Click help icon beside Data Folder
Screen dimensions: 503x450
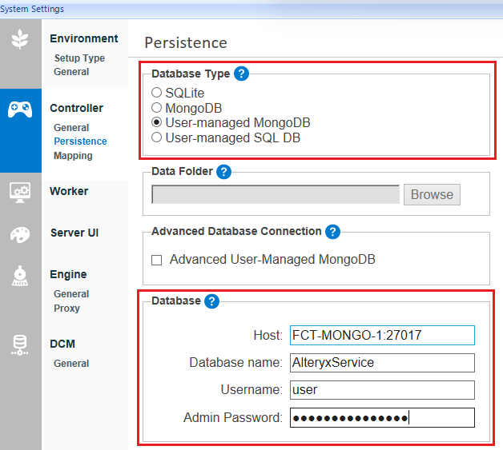click(223, 171)
